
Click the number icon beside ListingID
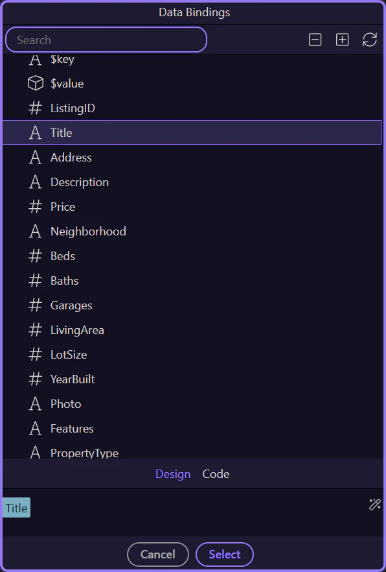coord(34,108)
